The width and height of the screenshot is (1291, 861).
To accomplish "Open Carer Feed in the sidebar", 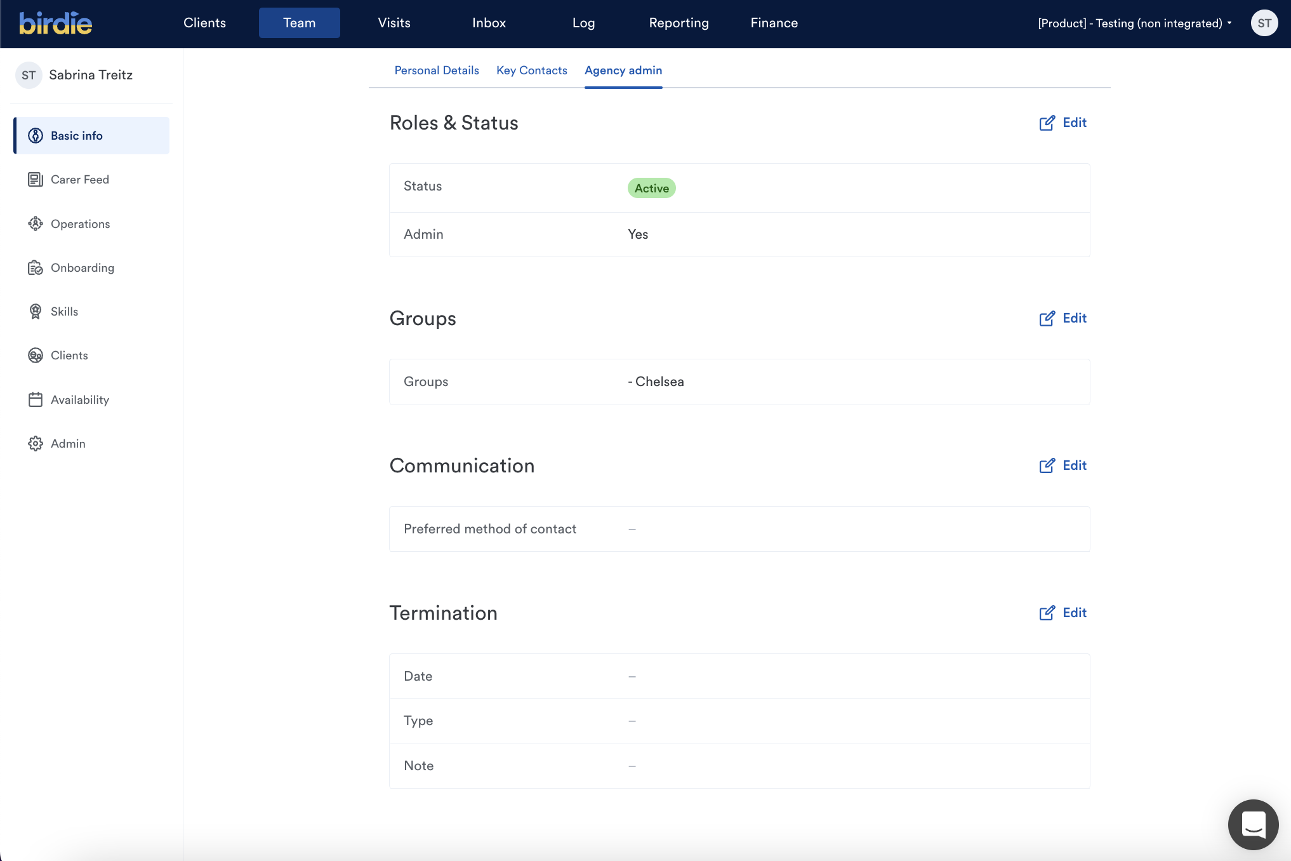I will [x=91, y=180].
